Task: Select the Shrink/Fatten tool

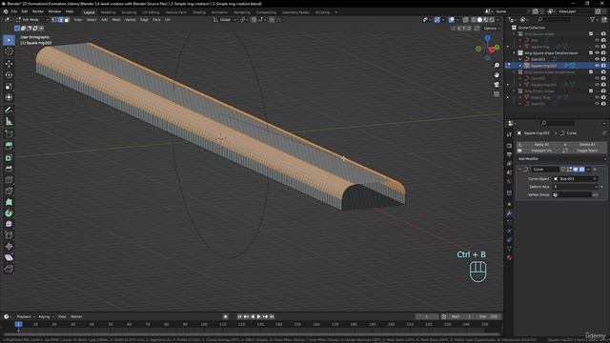Action: [9, 247]
